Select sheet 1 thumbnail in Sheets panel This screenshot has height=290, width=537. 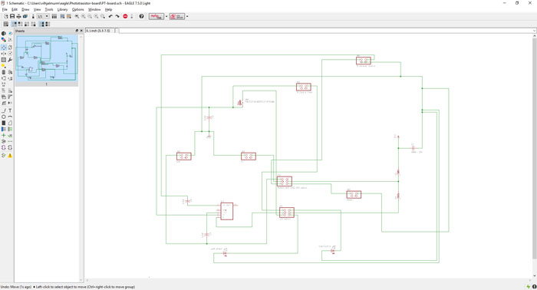[x=47, y=58]
